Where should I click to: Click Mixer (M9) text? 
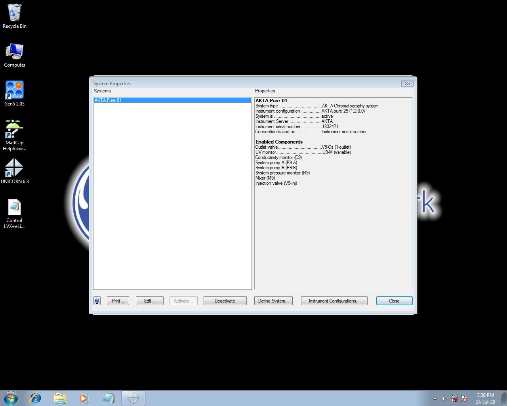coord(265,178)
